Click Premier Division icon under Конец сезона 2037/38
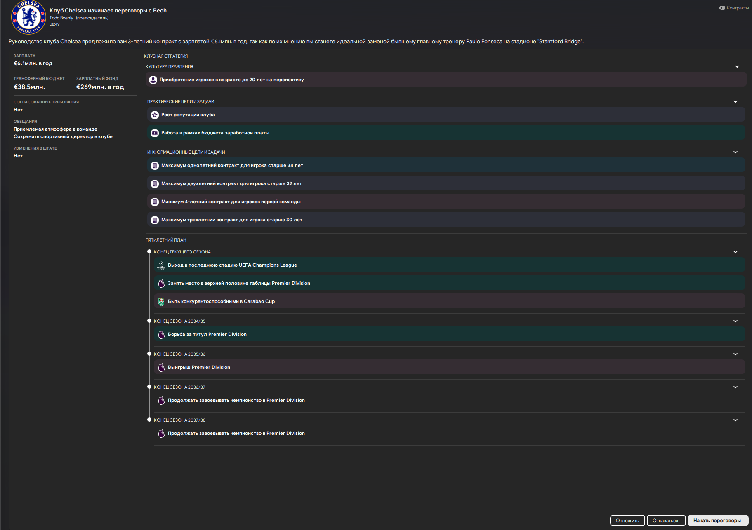752x530 pixels. click(161, 434)
